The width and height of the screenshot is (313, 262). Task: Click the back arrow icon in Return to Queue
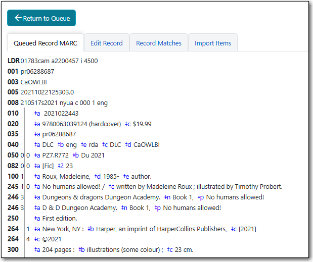(x=18, y=18)
